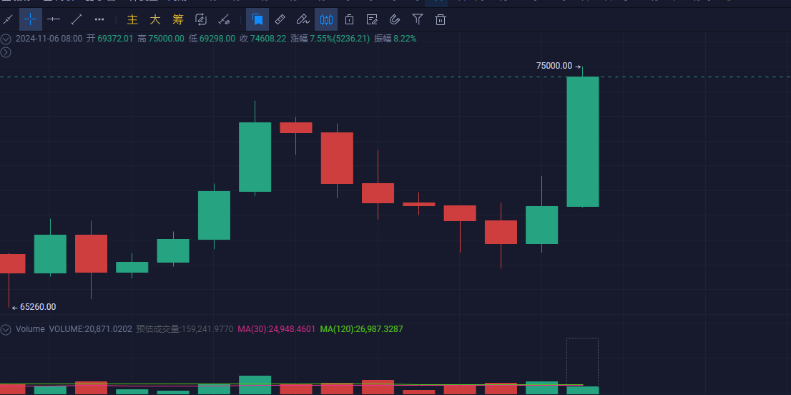Click the MA(120):26,987.3287 label
The width and height of the screenshot is (791, 395).
pos(361,329)
